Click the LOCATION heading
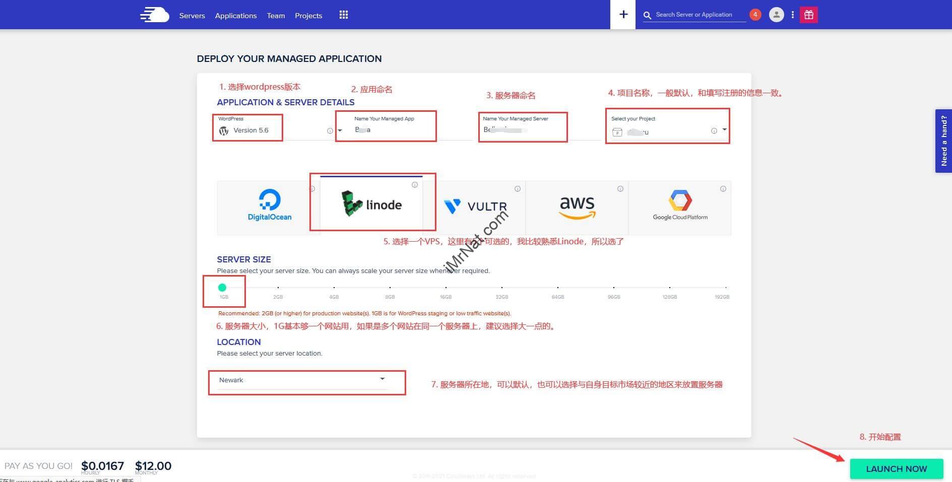The image size is (952, 482). (x=239, y=342)
